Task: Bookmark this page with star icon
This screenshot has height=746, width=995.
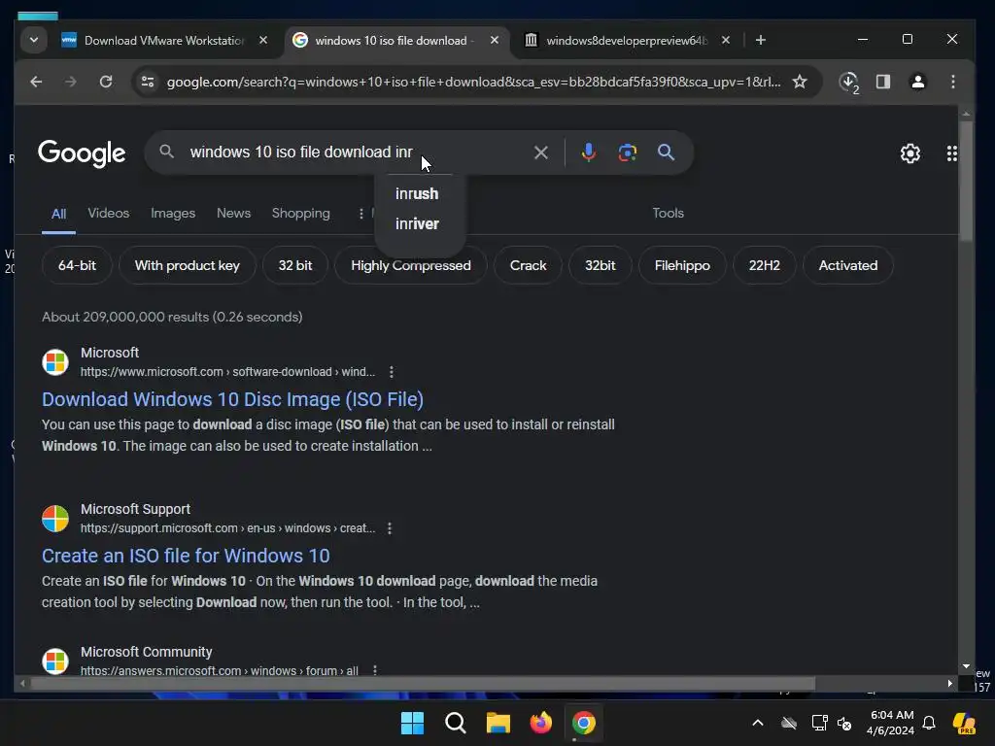Action: click(x=800, y=82)
